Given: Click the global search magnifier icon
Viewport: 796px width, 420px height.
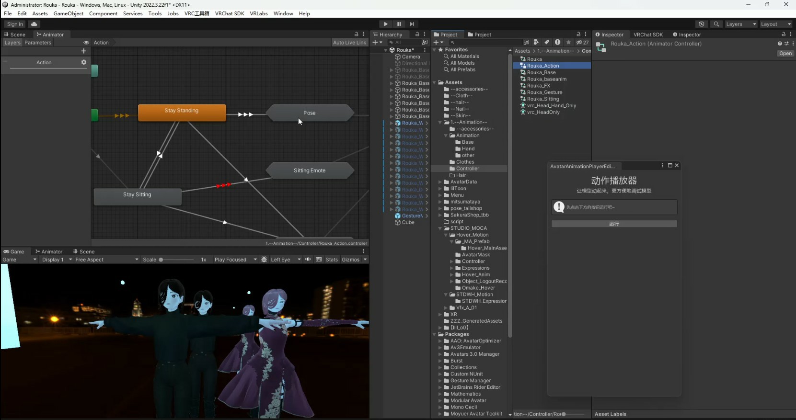Looking at the screenshot, I should point(716,24).
